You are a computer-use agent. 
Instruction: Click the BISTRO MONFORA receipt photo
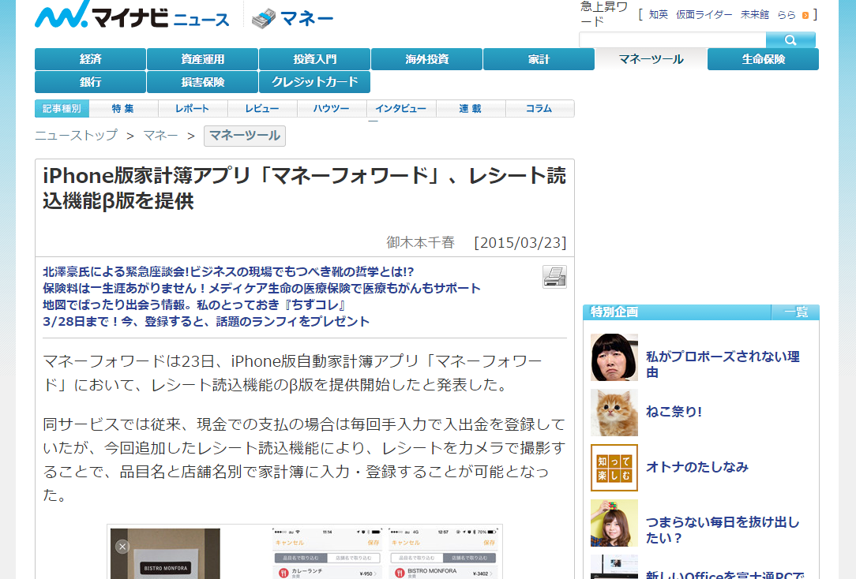[x=165, y=554]
